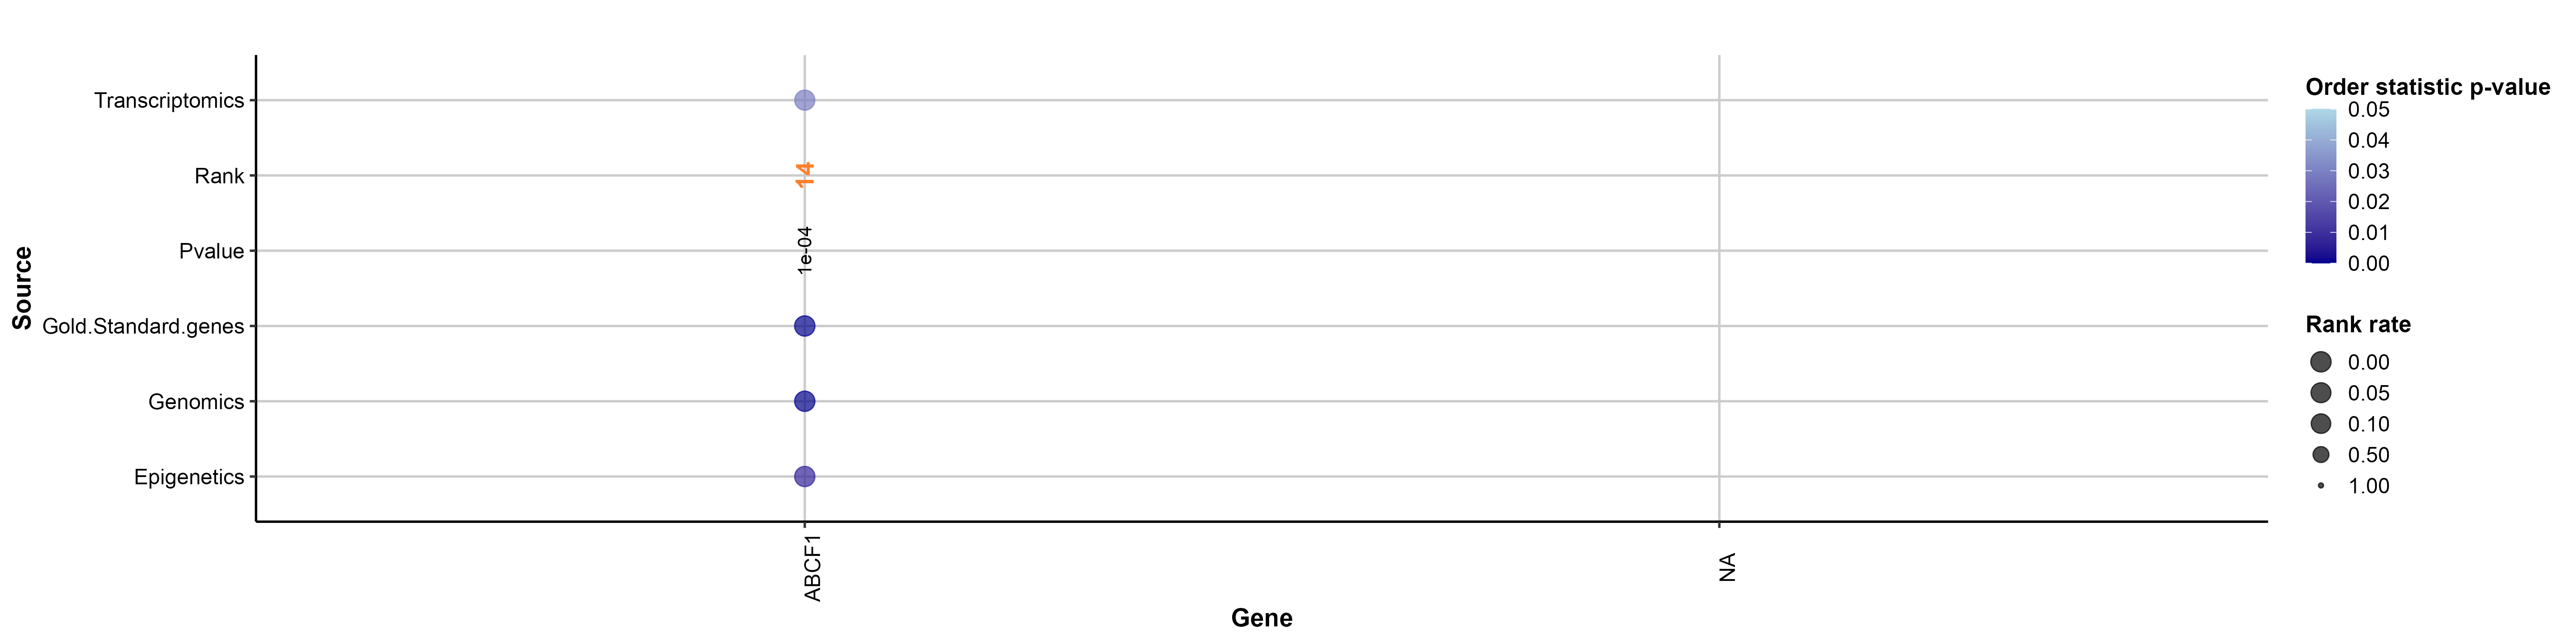The image size is (2576, 644).
Task: Select the 1e-04 p-value text
Action: (805, 250)
